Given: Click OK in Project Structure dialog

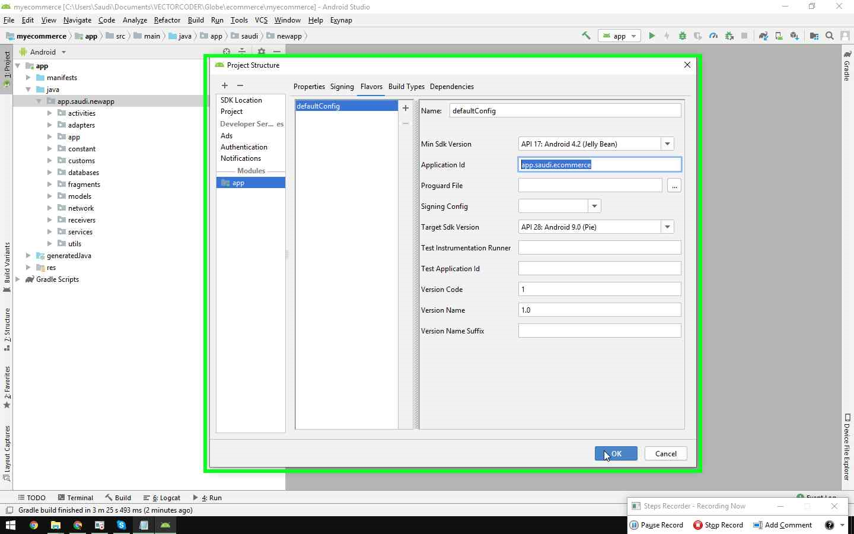Looking at the screenshot, I should (616, 453).
